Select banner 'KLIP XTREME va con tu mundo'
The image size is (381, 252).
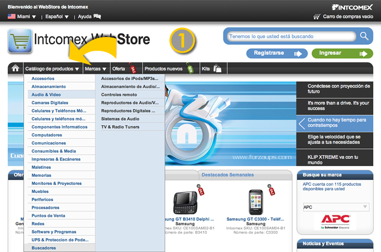334,158
